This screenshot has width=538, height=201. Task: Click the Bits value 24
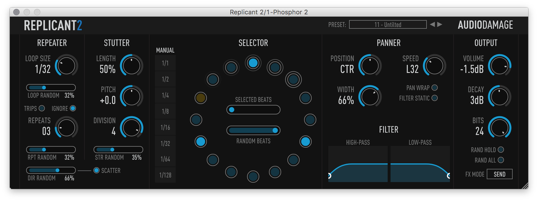tap(480, 131)
